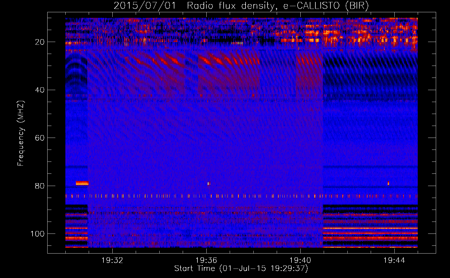Click the 60 frequency tick label

tap(40, 138)
